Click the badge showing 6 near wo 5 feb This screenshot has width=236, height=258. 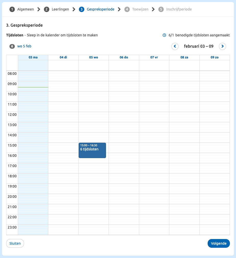[x=12, y=46]
